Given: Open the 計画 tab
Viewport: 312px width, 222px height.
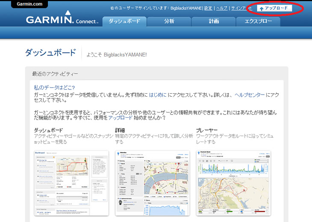Looking at the screenshot, I should 214,21.
